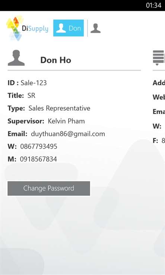Select the Title SR line
Screen dimensions: 165x275
coord(21,96)
